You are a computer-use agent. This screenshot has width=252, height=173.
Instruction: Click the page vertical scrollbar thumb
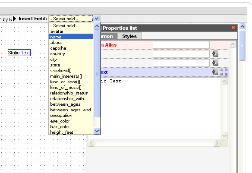[x=243, y=45]
